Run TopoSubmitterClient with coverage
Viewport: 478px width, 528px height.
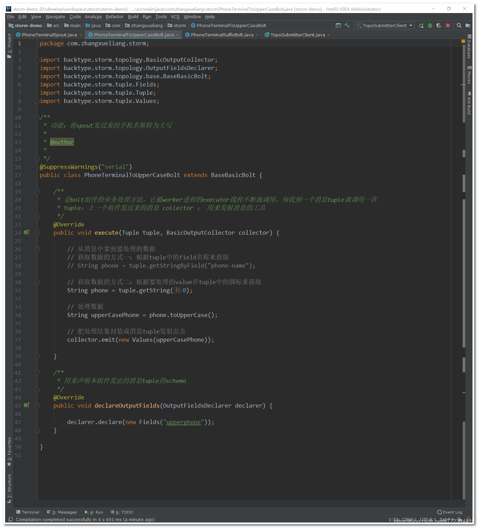click(439, 25)
